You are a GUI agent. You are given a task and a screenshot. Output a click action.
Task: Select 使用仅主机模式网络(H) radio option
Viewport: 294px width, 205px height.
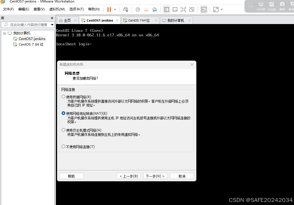[63, 130]
